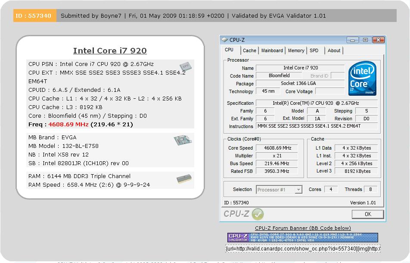Screen dimensions: 410x263
Task: Close the CPU-Z window
Action: pyautogui.click(x=378, y=40)
